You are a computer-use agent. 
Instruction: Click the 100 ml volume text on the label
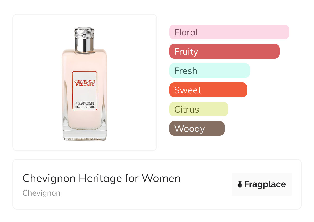point(77,107)
